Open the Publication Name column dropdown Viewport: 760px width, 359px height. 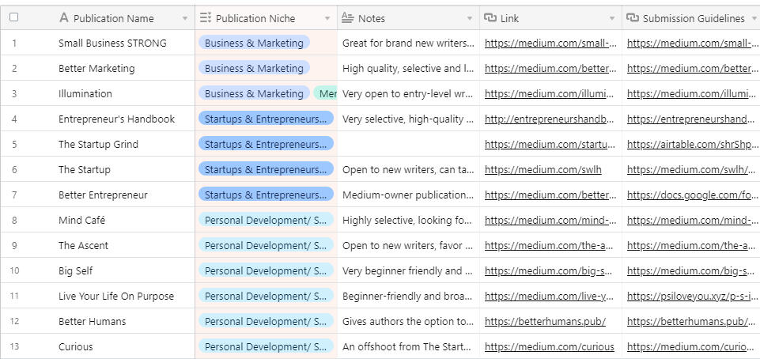pyautogui.click(x=185, y=18)
